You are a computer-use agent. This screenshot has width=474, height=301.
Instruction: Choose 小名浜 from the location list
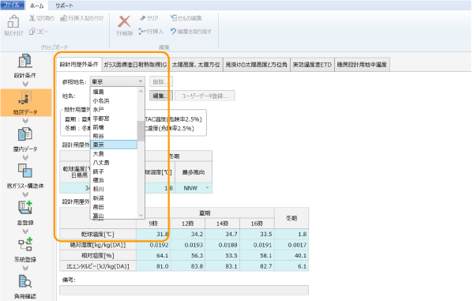click(114, 100)
